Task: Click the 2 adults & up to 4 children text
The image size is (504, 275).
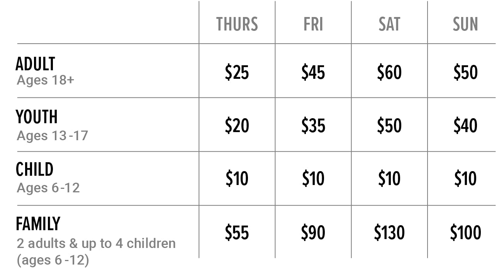Action: point(96,244)
